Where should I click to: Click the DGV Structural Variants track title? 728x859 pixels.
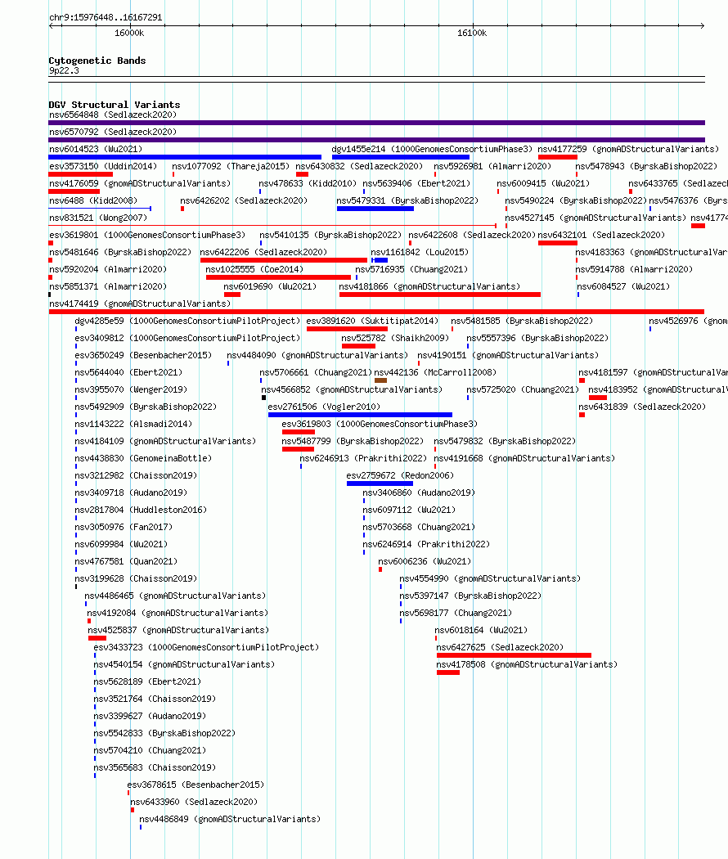(x=114, y=105)
